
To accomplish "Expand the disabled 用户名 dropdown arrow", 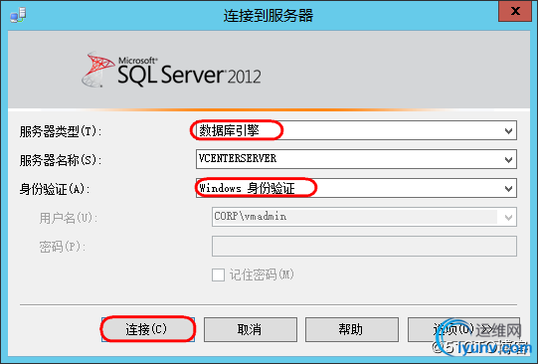I will coord(508,217).
